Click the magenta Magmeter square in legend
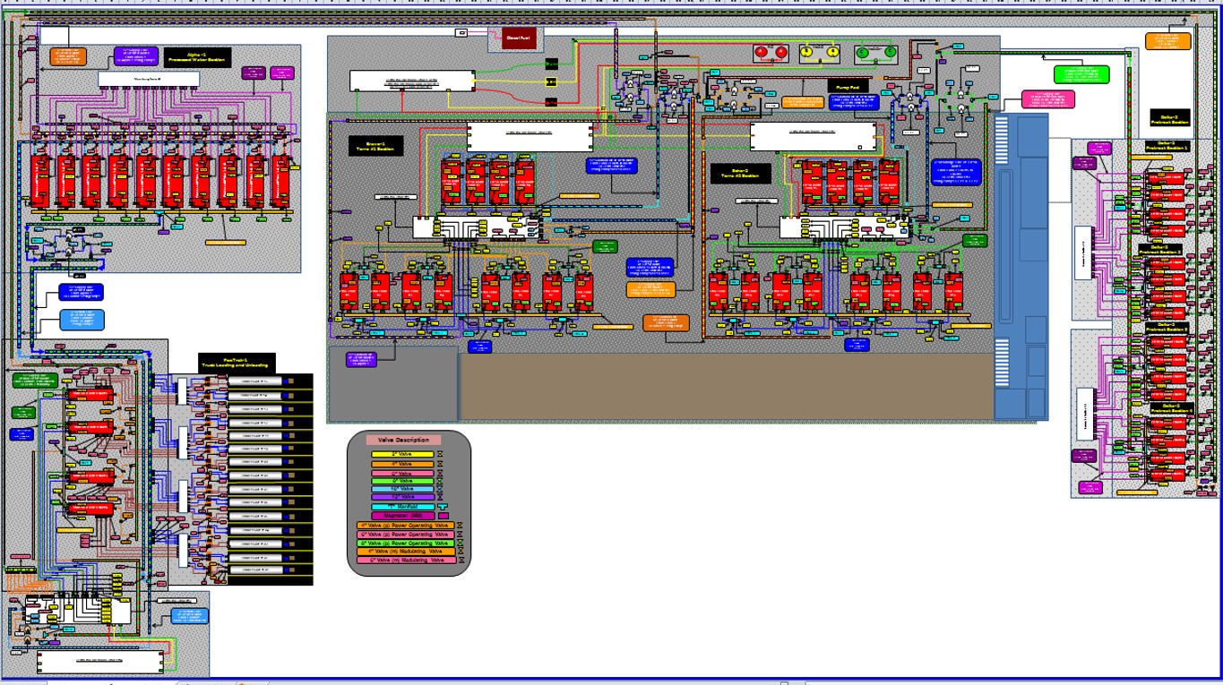1223x685 pixels. (443, 516)
